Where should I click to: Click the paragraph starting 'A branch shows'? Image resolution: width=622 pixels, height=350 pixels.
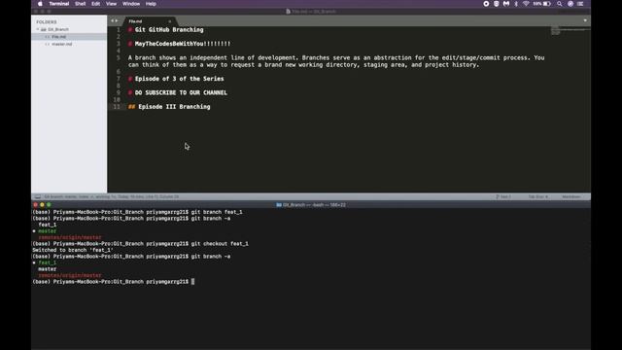coord(336,61)
